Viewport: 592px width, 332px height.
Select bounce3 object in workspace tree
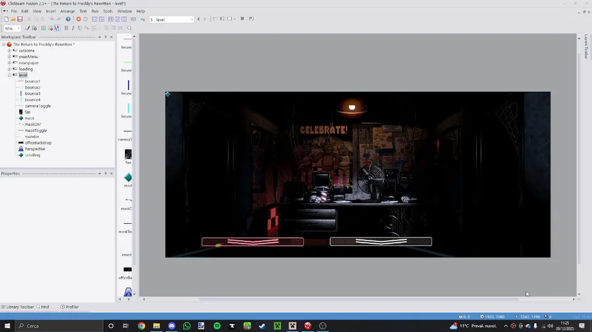tap(32, 93)
